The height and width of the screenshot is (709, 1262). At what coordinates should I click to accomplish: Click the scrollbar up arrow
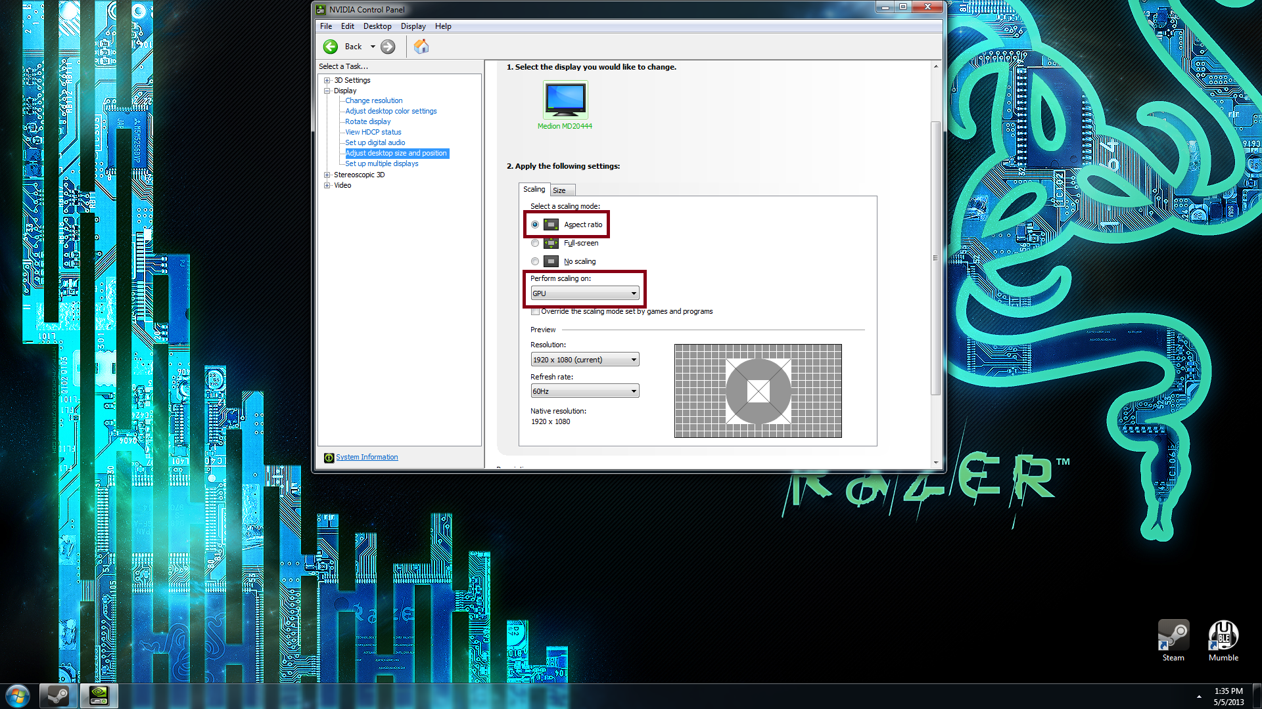tap(936, 66)
